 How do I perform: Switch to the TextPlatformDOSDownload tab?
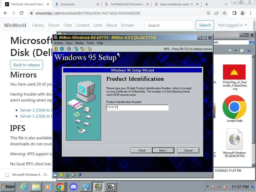127,4
